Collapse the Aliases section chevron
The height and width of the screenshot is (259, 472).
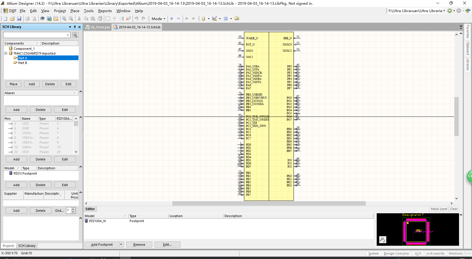click(x=81, y=92)
